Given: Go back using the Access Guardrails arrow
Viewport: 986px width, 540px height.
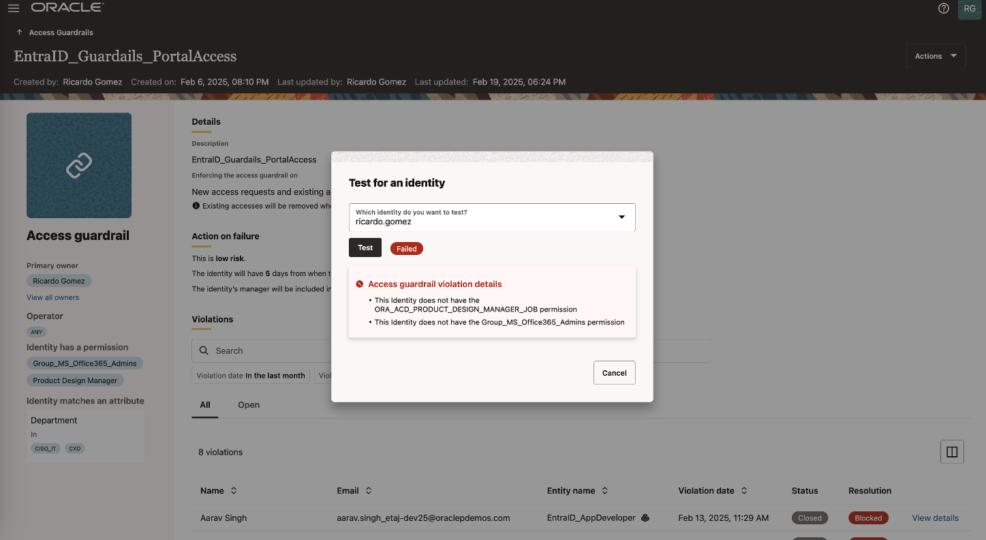Looking at the screenshot, I should point(19,32).
